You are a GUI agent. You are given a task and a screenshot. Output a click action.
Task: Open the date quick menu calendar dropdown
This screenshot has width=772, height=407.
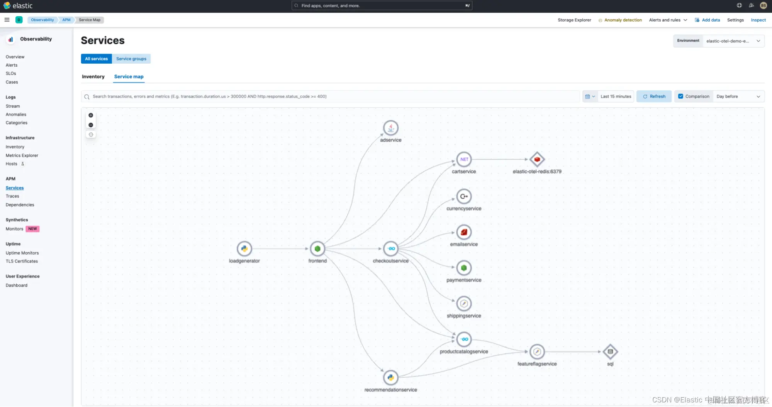click(590, 96)
